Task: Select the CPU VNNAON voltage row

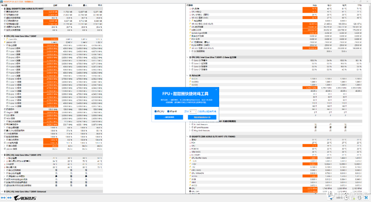Action: (276, 173)
